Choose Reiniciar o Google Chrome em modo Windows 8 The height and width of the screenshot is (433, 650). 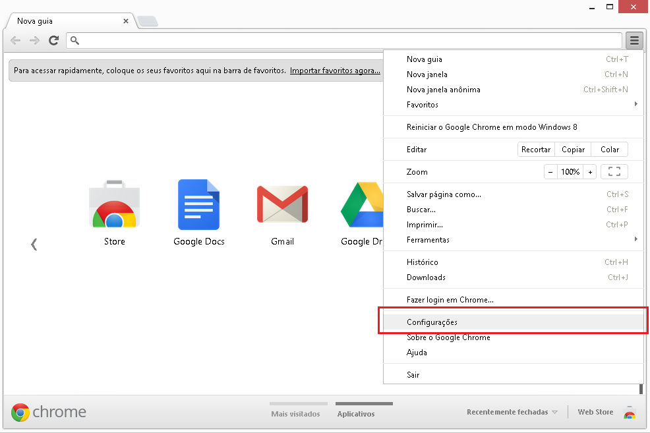(513, 127)
